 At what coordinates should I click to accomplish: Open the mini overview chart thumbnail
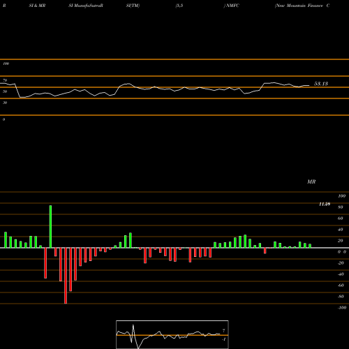(x=172, y=334)
